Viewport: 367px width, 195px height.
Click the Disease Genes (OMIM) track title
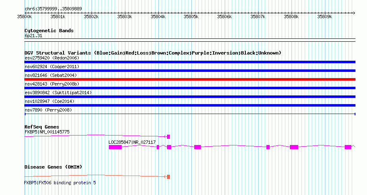tap(53, 167)
